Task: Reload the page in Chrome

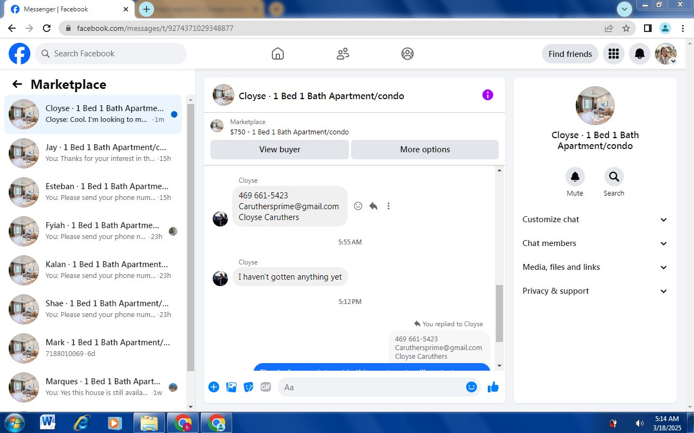Action: (x=47, y=28)
